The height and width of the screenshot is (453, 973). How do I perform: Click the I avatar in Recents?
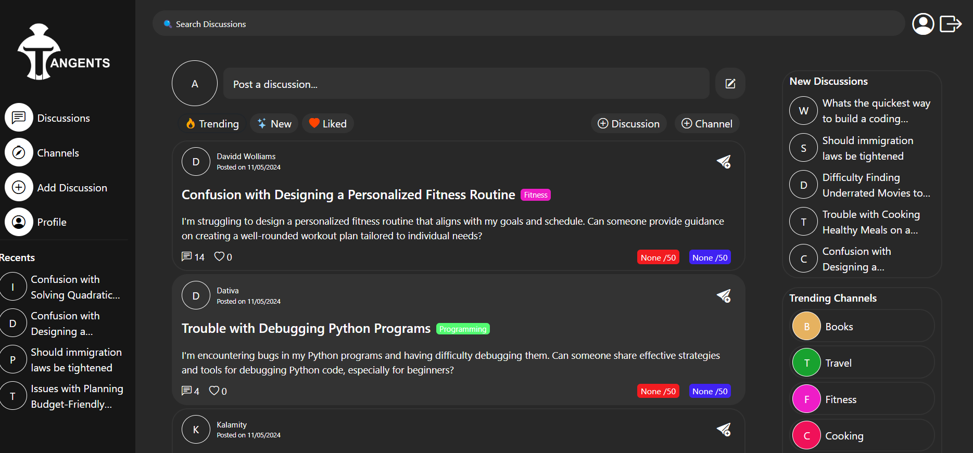pos(12,287)
